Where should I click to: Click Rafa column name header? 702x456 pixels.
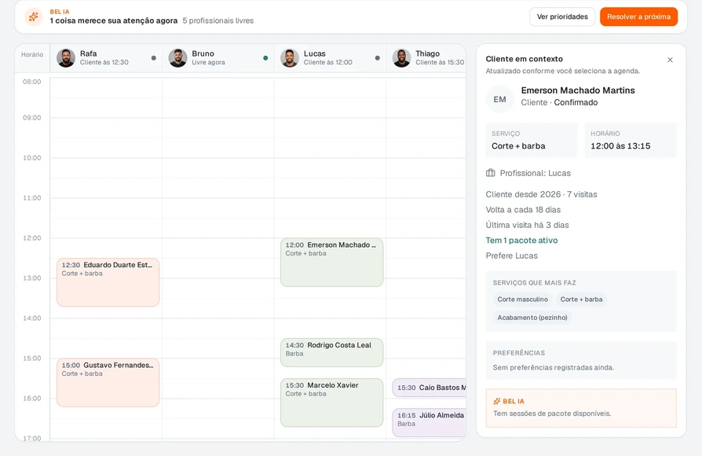[88, 53]
